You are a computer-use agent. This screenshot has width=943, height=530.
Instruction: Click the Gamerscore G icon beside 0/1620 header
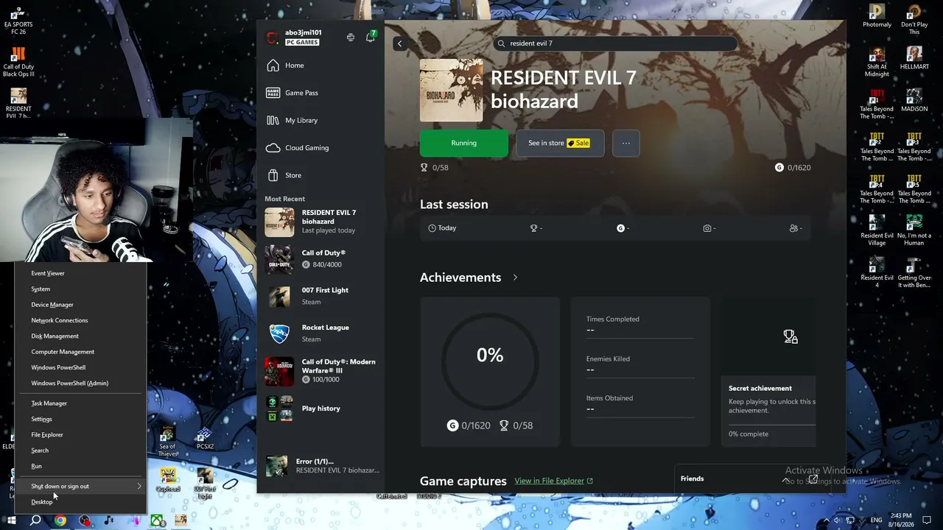point(779,168)
